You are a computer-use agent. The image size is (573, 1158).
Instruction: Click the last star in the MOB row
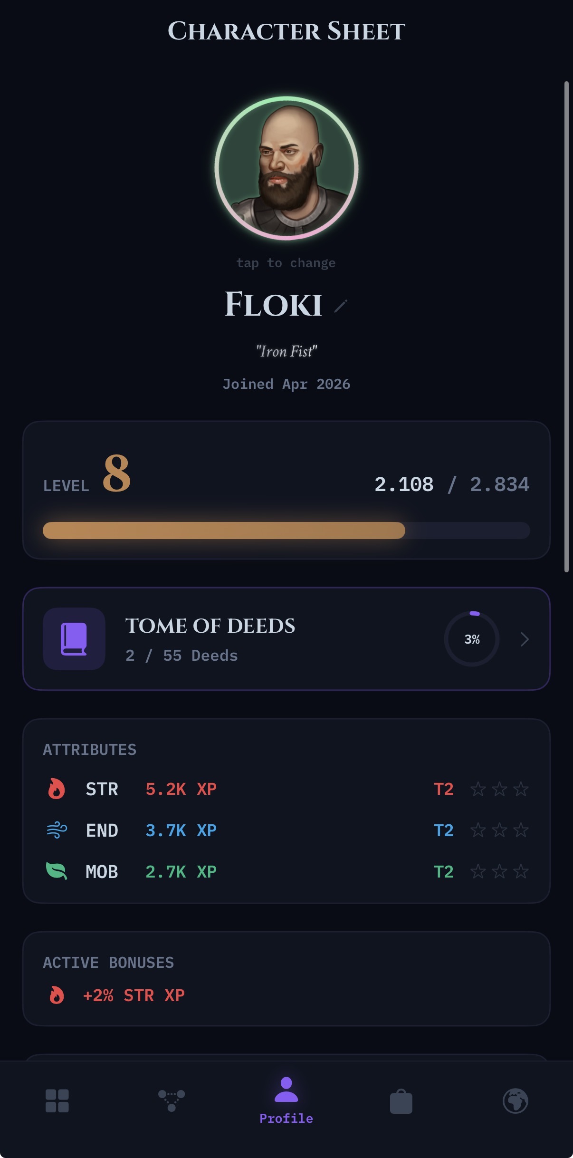(x=521, y=871)
